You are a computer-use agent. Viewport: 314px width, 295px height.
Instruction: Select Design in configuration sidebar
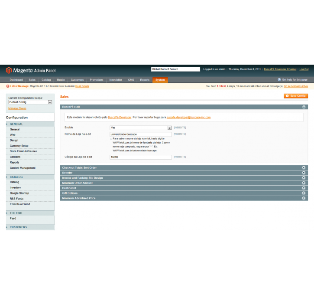(14, 141)
